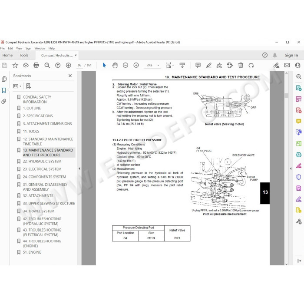Open notifications bell icon
Image resolution: width=304 pixels, height=304 pixels.
point(275,55)
